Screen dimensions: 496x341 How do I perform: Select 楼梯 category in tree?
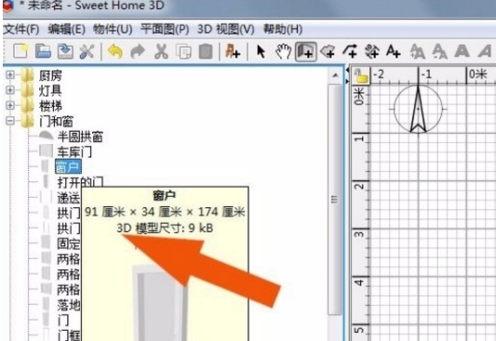(x=50, y=106)
